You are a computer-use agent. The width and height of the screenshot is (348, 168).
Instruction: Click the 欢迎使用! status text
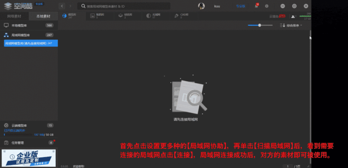click(x=79, y=166)
